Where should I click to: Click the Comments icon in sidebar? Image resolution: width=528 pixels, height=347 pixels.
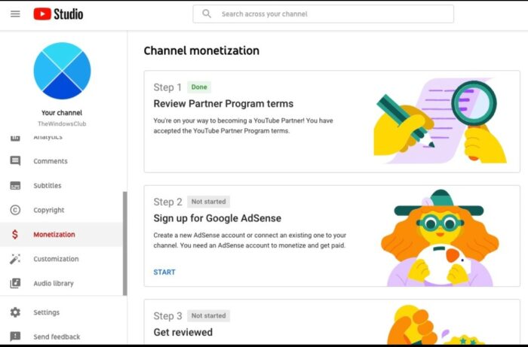click(15, 161)
